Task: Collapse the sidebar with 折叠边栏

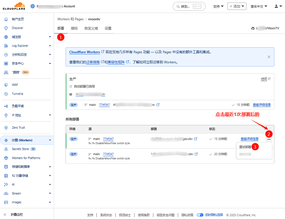Action: [x=13, y=214]
